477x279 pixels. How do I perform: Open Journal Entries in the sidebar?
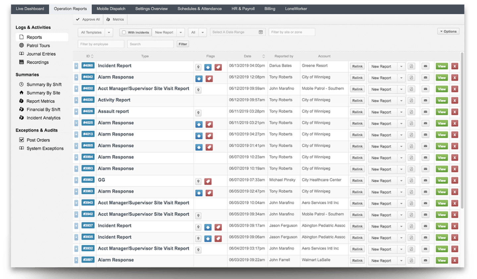pyautogui.click(x=41, y=54)
